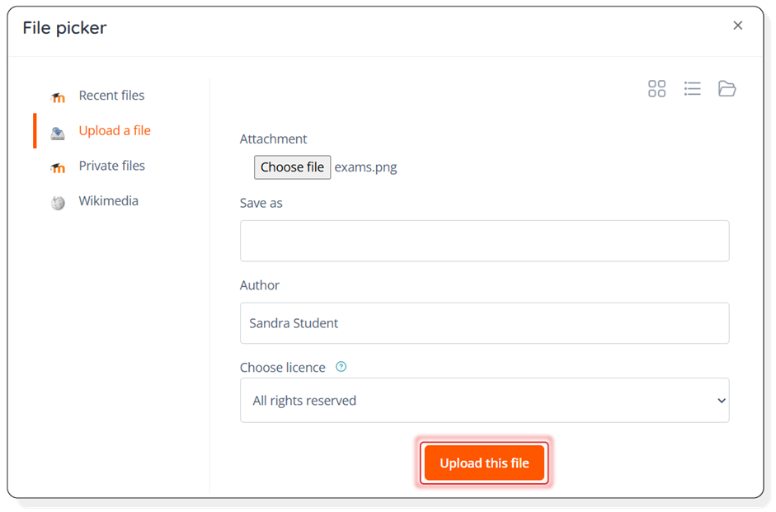The width and height of the screenshot is (776, 512).
Task: Select the Upload a file repository
Action: 114,130
